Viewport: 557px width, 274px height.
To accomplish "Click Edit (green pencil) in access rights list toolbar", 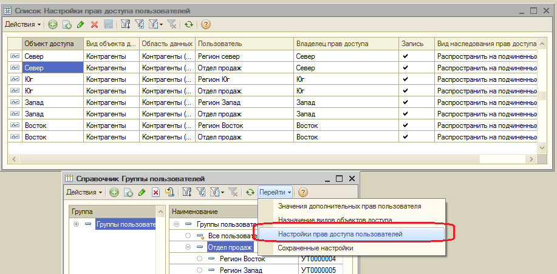I will pyautogui.click(x=81, y=24).
